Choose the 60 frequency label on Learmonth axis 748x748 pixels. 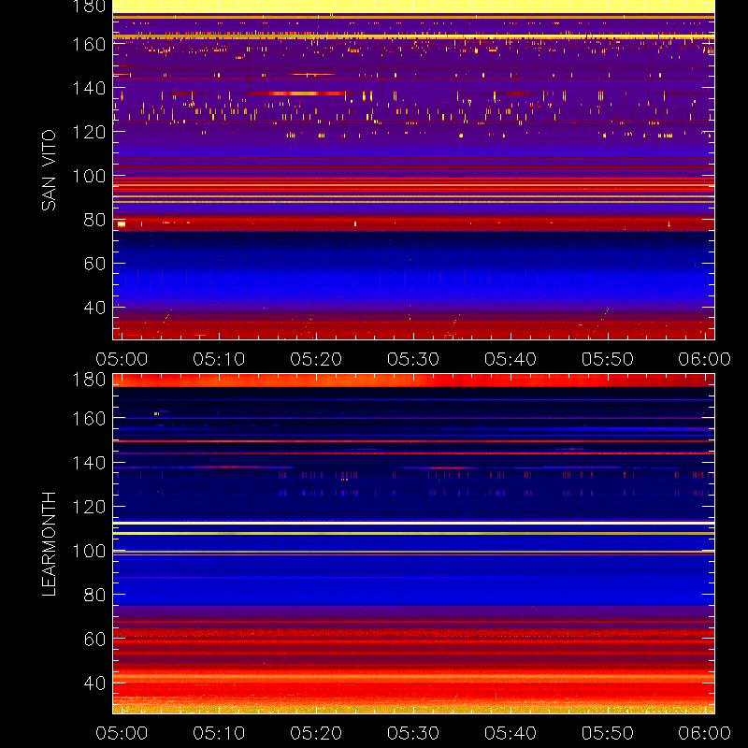94,639
